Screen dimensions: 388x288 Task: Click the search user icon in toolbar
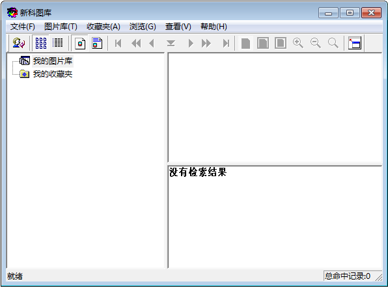(x=19, y=44)
